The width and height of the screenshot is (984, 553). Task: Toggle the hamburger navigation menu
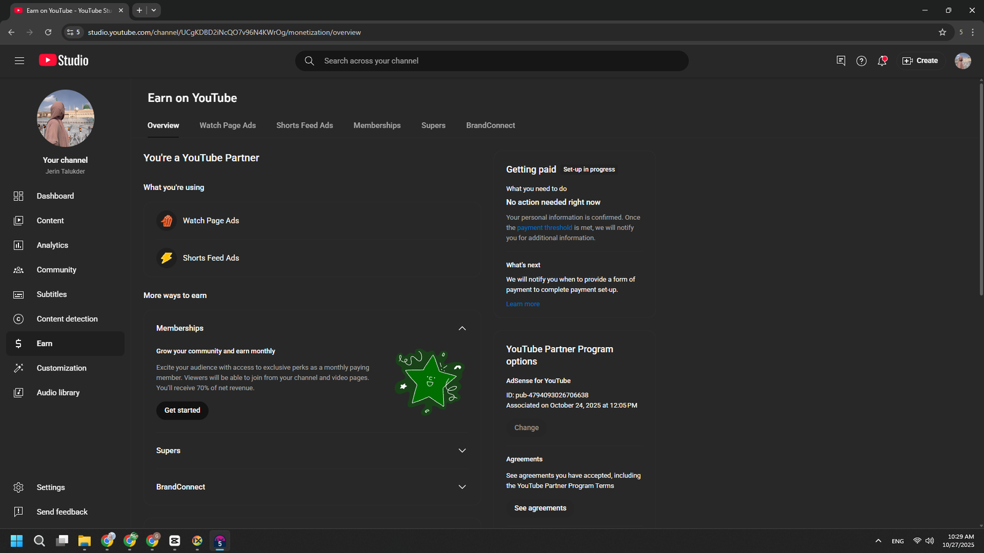(20, 61)
